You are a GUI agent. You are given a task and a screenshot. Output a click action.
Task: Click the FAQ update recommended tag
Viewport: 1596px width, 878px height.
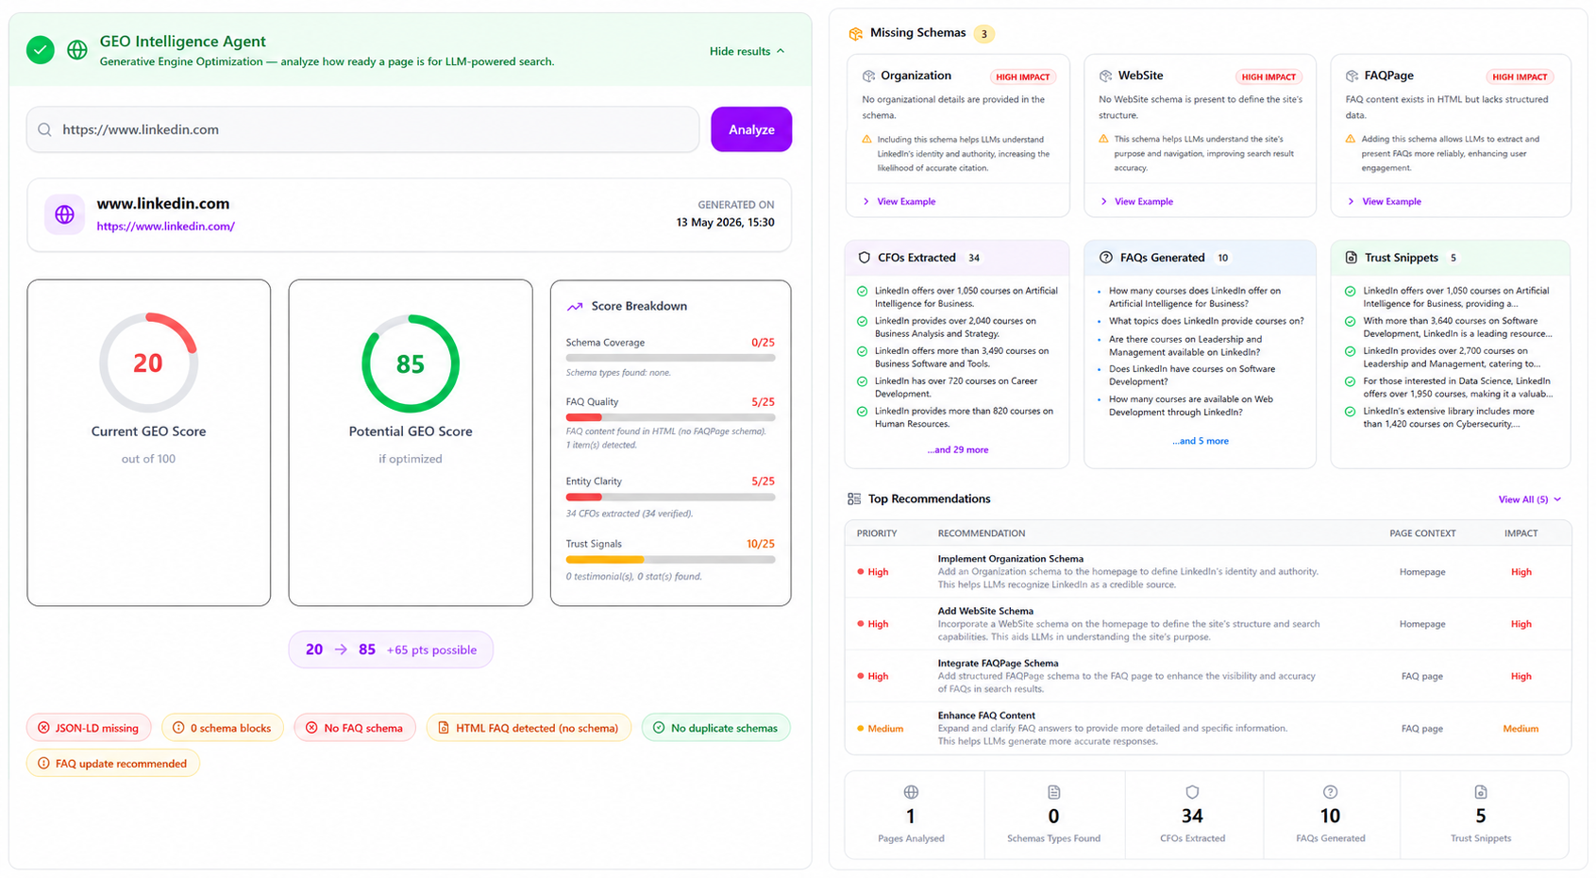[x=113, y=764]
